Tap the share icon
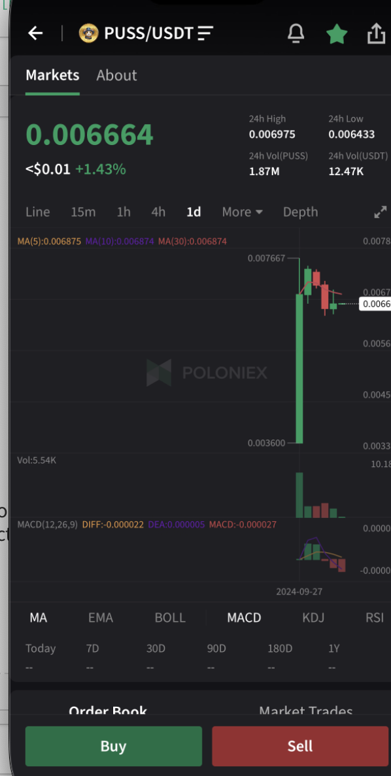The height and width of the screenshot is (776, 391). (376, 34)
